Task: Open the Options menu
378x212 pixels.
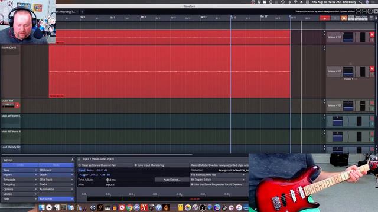Action: tap(20, 189)
